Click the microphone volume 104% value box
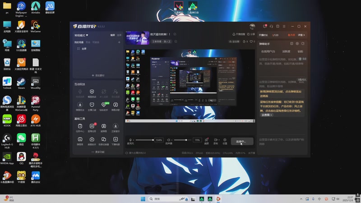The image size is (361, 203). coord(159,140)
